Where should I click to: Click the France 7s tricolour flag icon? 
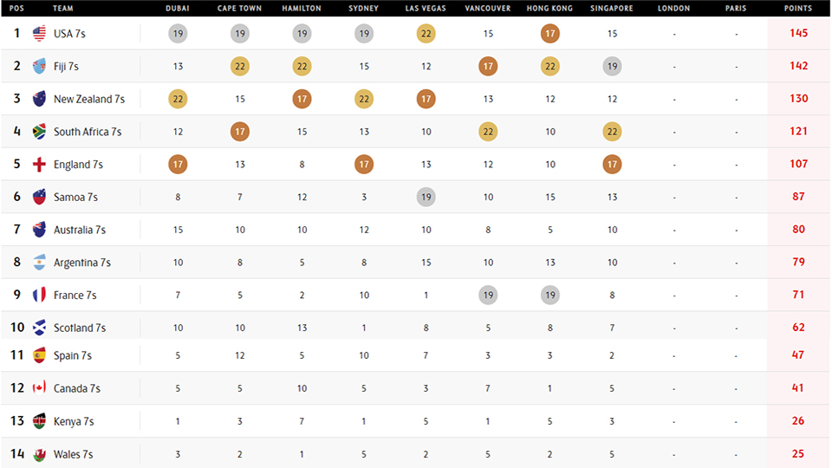click(39, 295)
